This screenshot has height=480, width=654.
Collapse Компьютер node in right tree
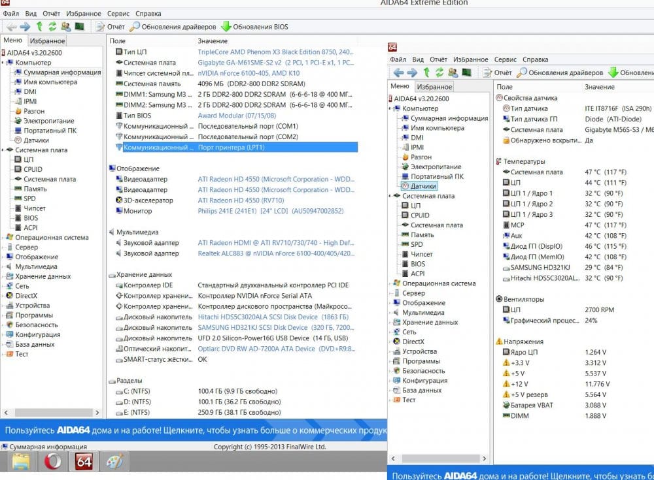click(390, 108)
